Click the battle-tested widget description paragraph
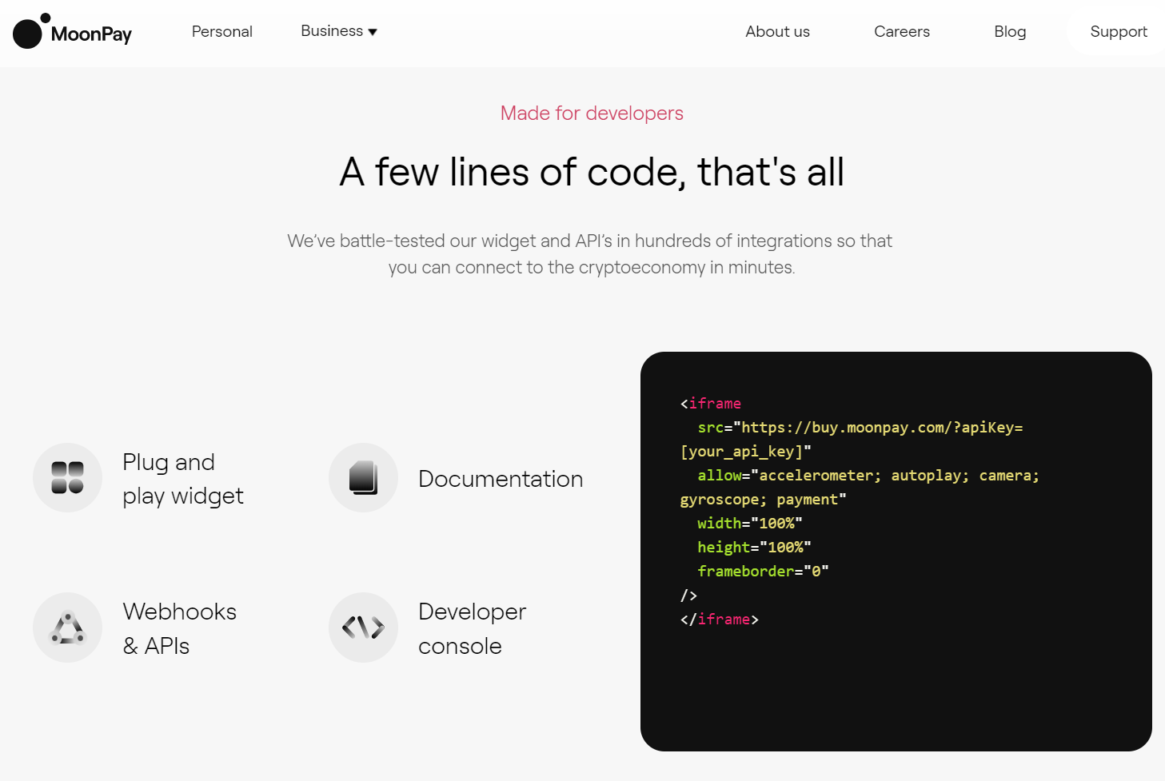1165x781 pixels. coord(590,254)
